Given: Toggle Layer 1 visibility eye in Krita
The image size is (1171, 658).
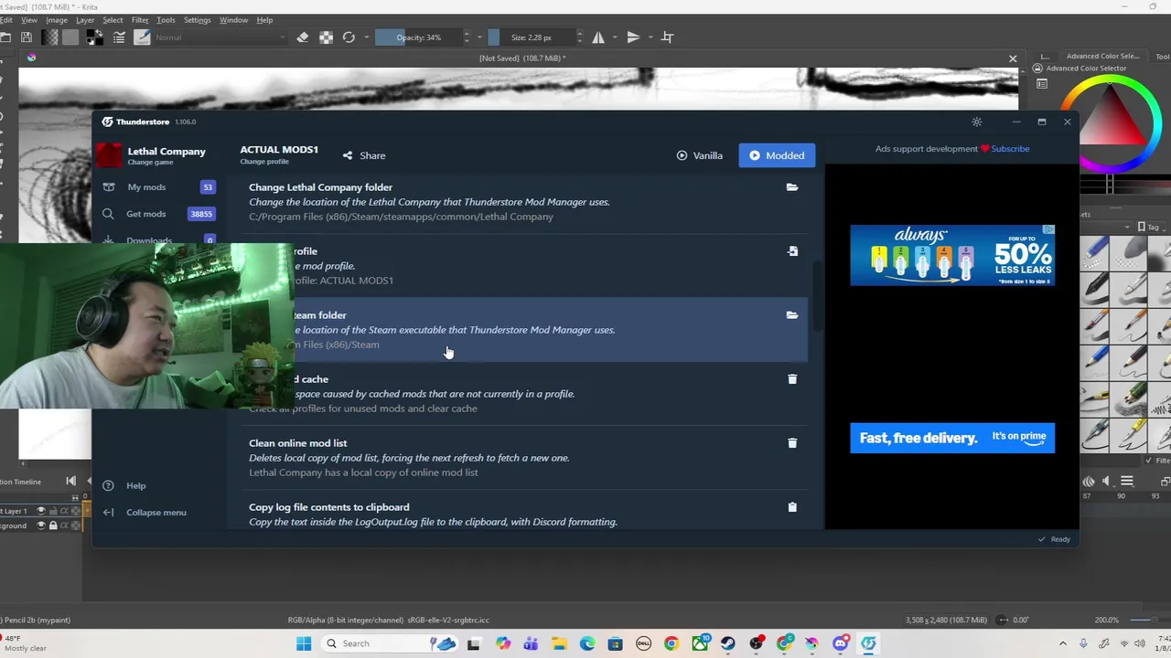Looking at the screenshot, I should tap(40, 511).
